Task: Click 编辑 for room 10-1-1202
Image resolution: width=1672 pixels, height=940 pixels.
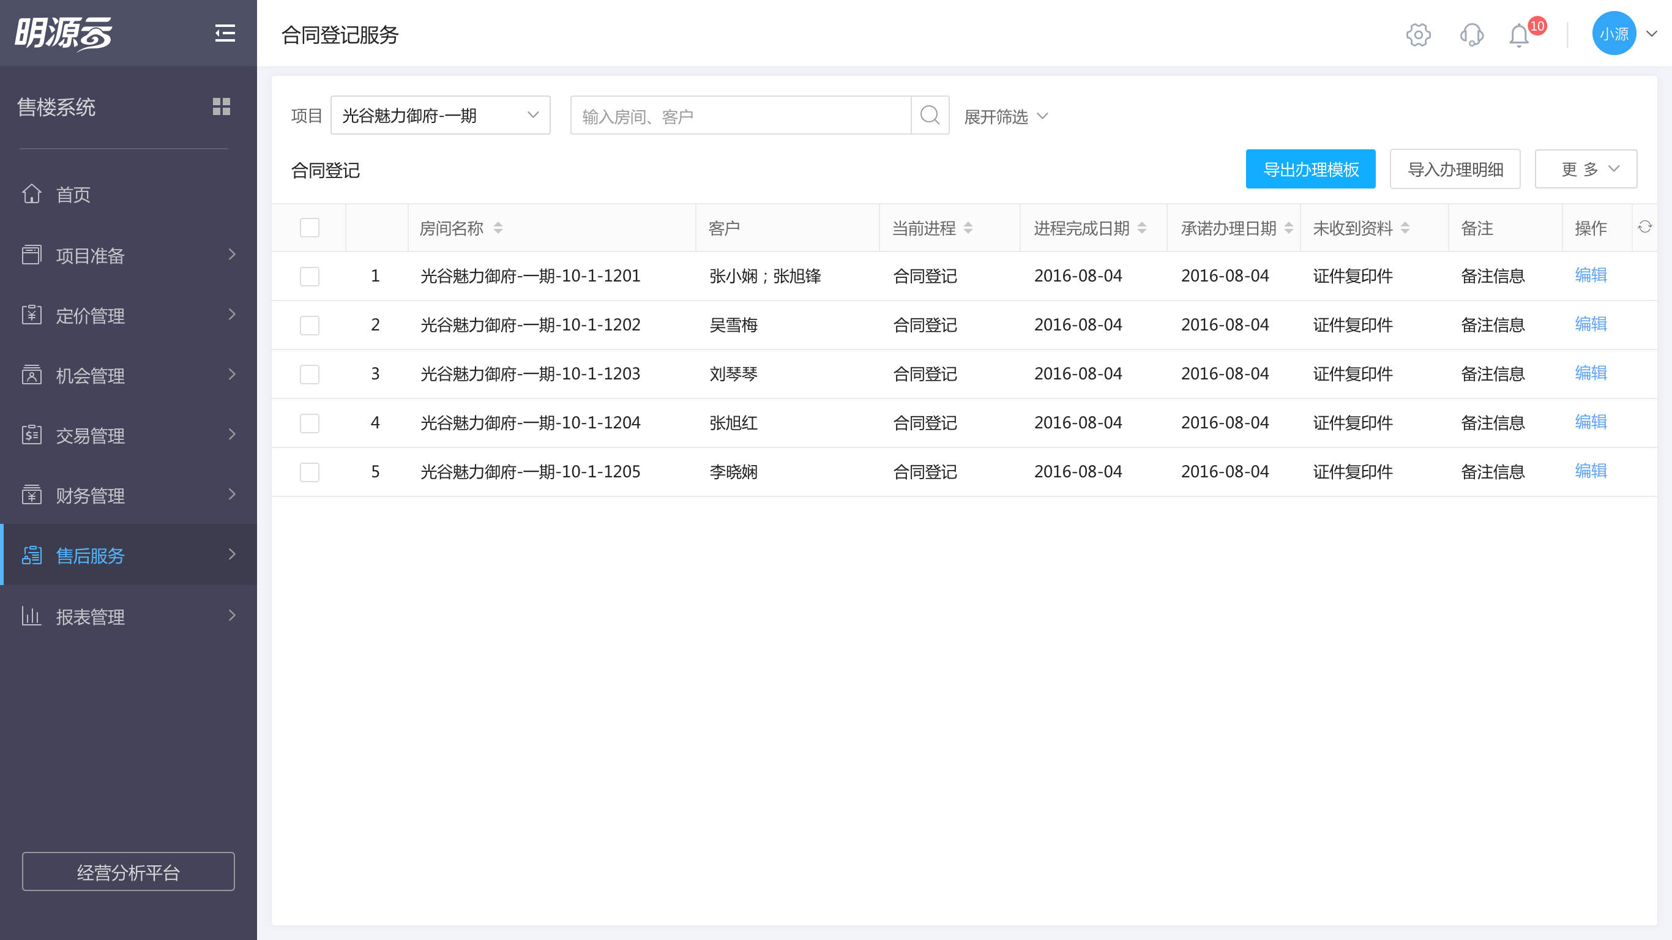Action: click(x=1590, y=324)
